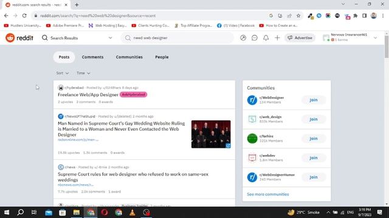Click See more communities link

(267, 194)
